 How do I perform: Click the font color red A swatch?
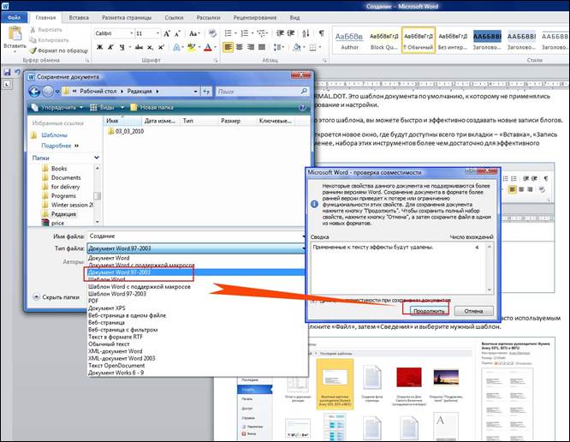point(208,47)
